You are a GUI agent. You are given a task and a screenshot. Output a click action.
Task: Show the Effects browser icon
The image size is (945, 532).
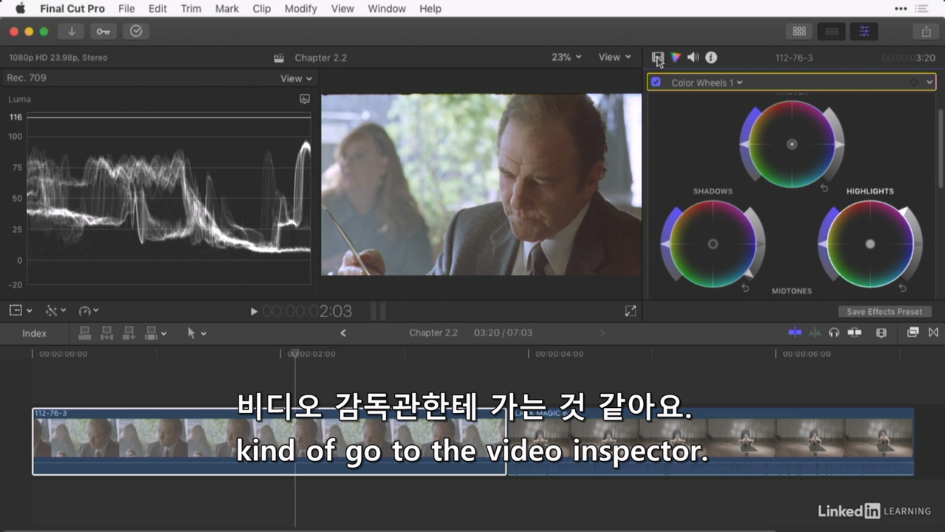click(x=913, y=332)
